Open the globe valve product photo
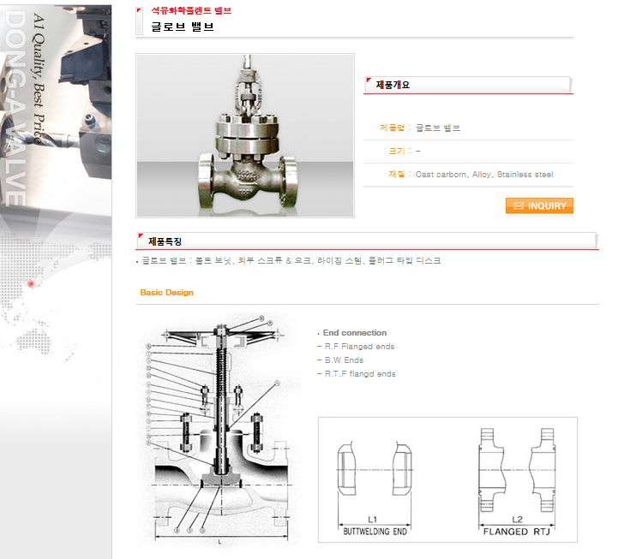 click(245, 135)
